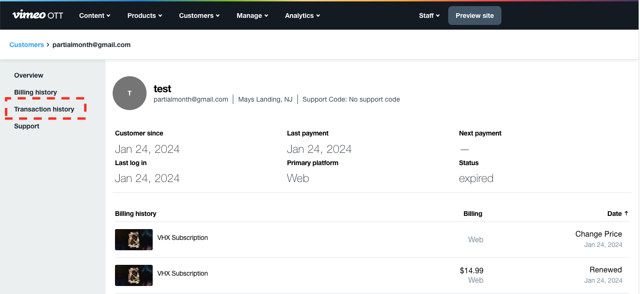
Task: Click the customer avatar circle with T
Action: (130, 93)
